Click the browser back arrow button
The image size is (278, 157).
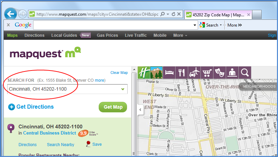click(11, 14)
